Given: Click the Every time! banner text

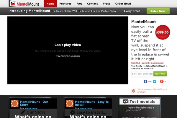Looking at the screenshot, I should click(132, 11).
